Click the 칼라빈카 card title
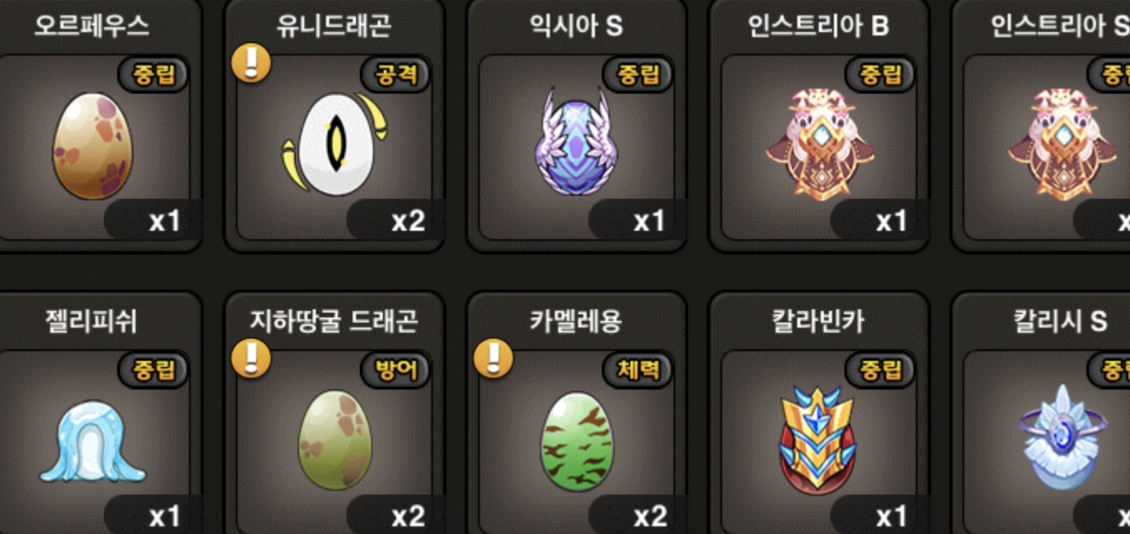This screenshot has height=534, width=1130. point(818,322)
